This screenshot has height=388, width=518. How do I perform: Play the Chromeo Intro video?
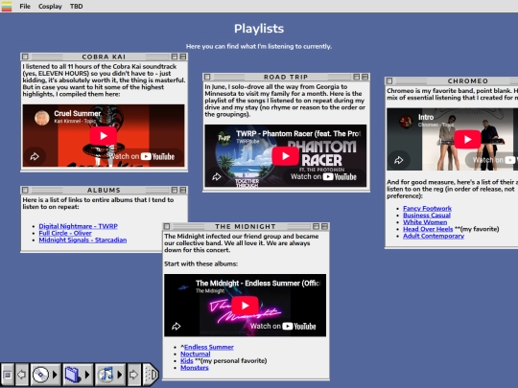(467, 140)
